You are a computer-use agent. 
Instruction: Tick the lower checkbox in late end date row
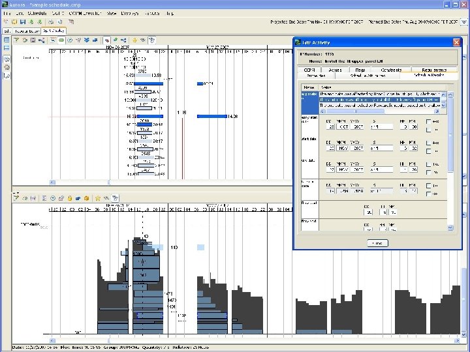tap(428, 194)
